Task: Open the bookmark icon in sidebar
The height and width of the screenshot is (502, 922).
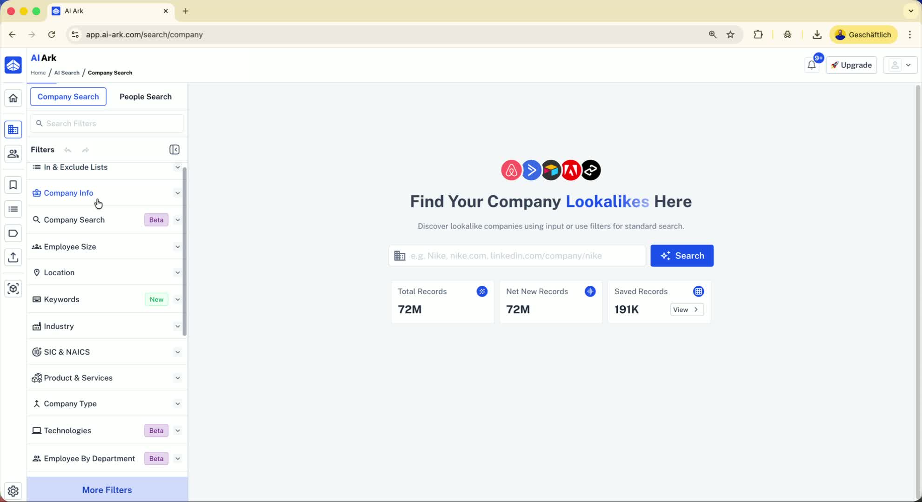Action: click(x=13, y=185)
